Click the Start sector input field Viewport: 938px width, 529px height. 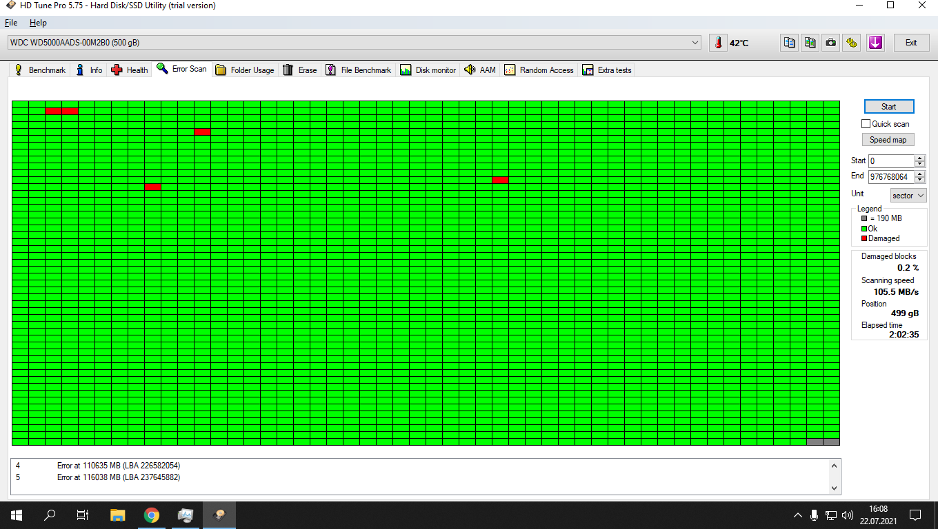point(891,161)
